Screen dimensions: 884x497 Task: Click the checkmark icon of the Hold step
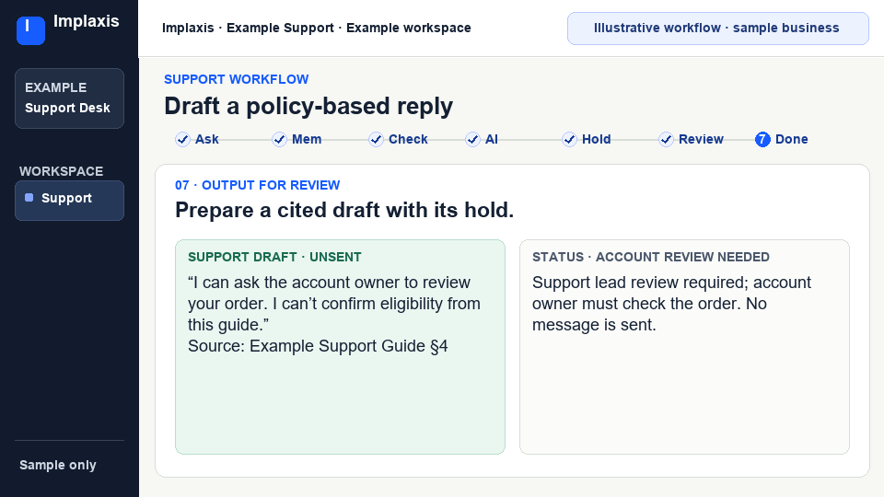point(569,139)
